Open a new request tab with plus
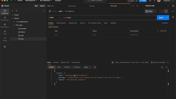The height and width of the screenshot is (99, 176). [133, 6]
